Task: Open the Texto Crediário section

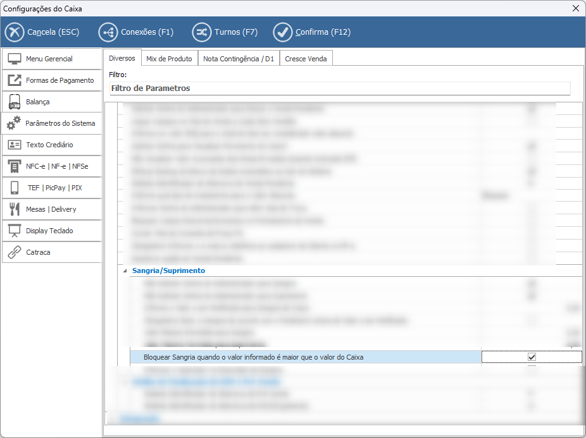Action: pos(52,145)
